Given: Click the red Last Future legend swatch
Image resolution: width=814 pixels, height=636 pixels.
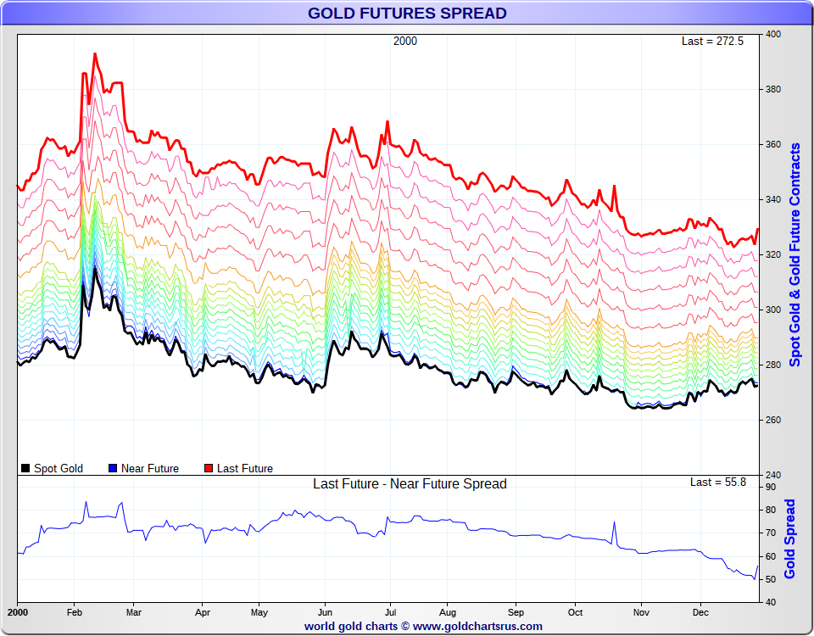Looking at the screenshot, I should pos(209,468).
